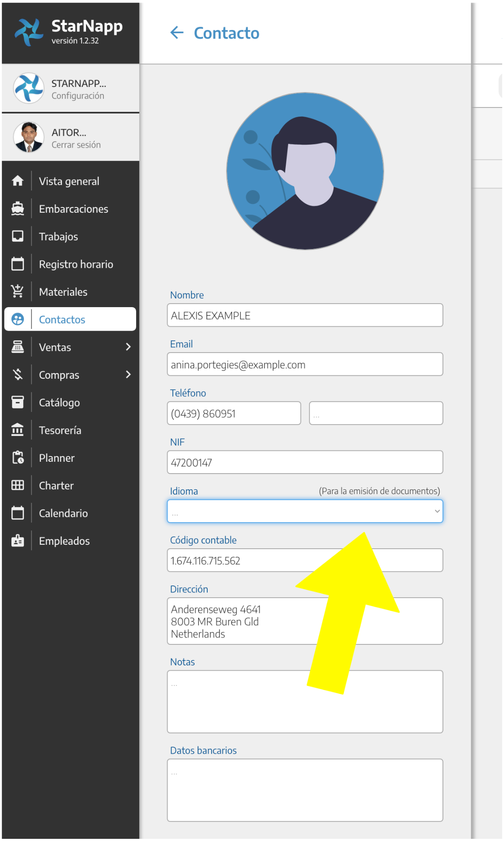This screenshot has height=841, width=504.
Task: Click the contact's profile avatar image
Action: 305,171
